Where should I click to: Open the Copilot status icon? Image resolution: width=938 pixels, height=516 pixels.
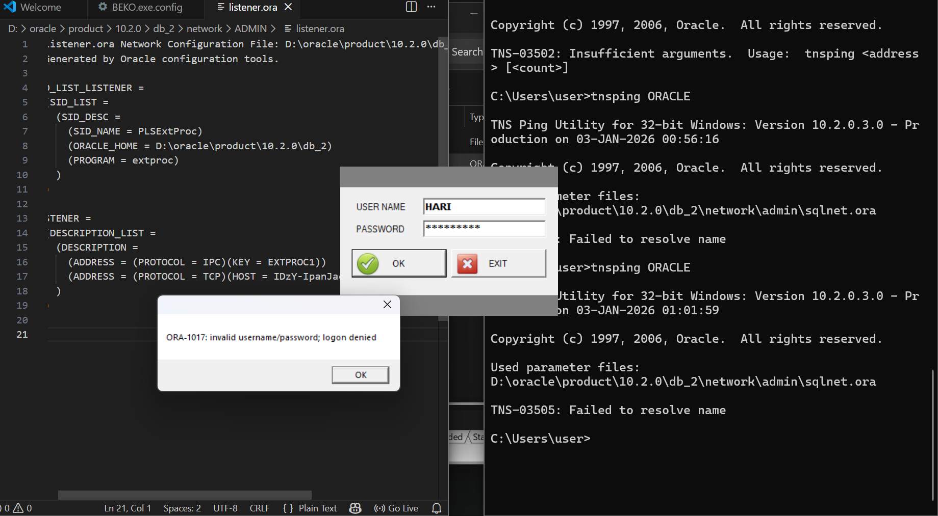click(356, 508)
